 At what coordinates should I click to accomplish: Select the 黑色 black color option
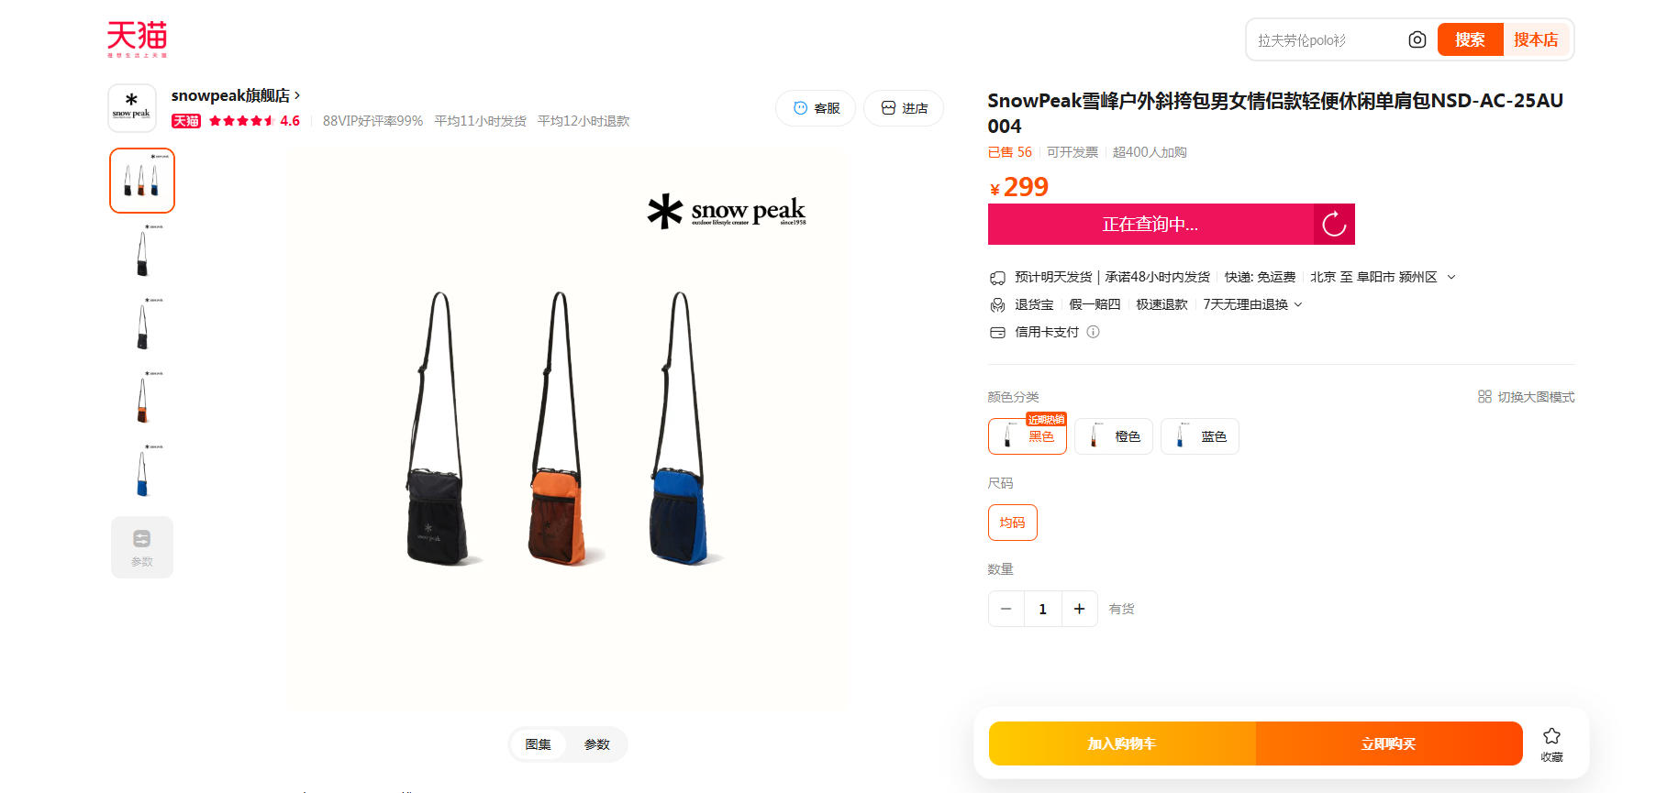[x=1028, y=436]
